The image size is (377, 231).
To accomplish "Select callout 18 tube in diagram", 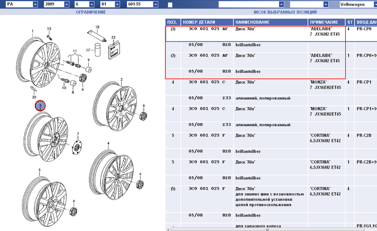I will pyautogui.click(x=97, y=27).
